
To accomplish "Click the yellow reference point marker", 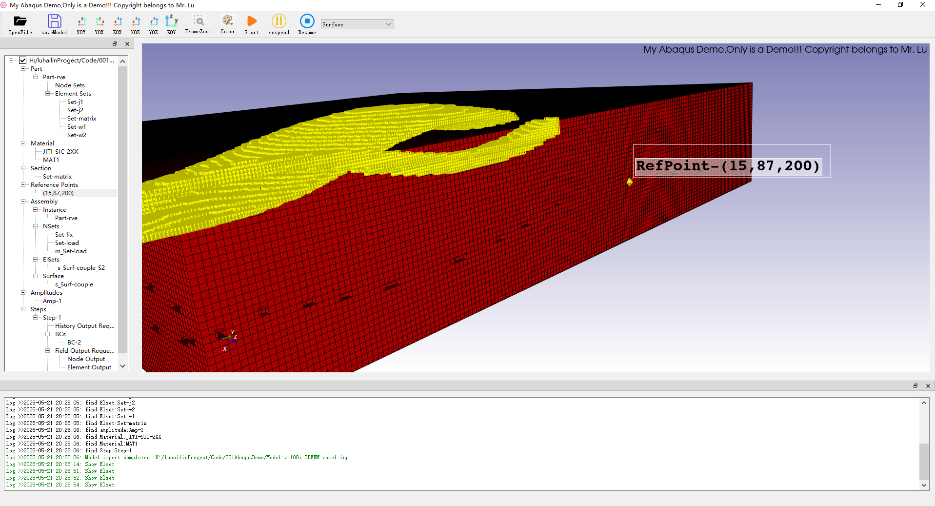I will point(630,182).
